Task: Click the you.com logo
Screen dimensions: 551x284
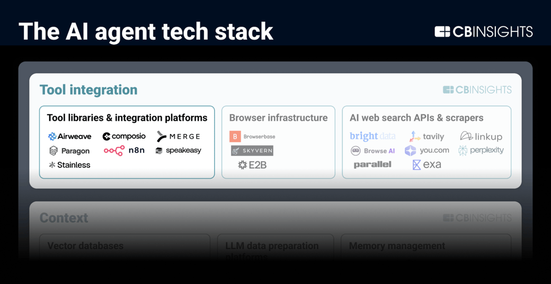Action: point(426,150)
